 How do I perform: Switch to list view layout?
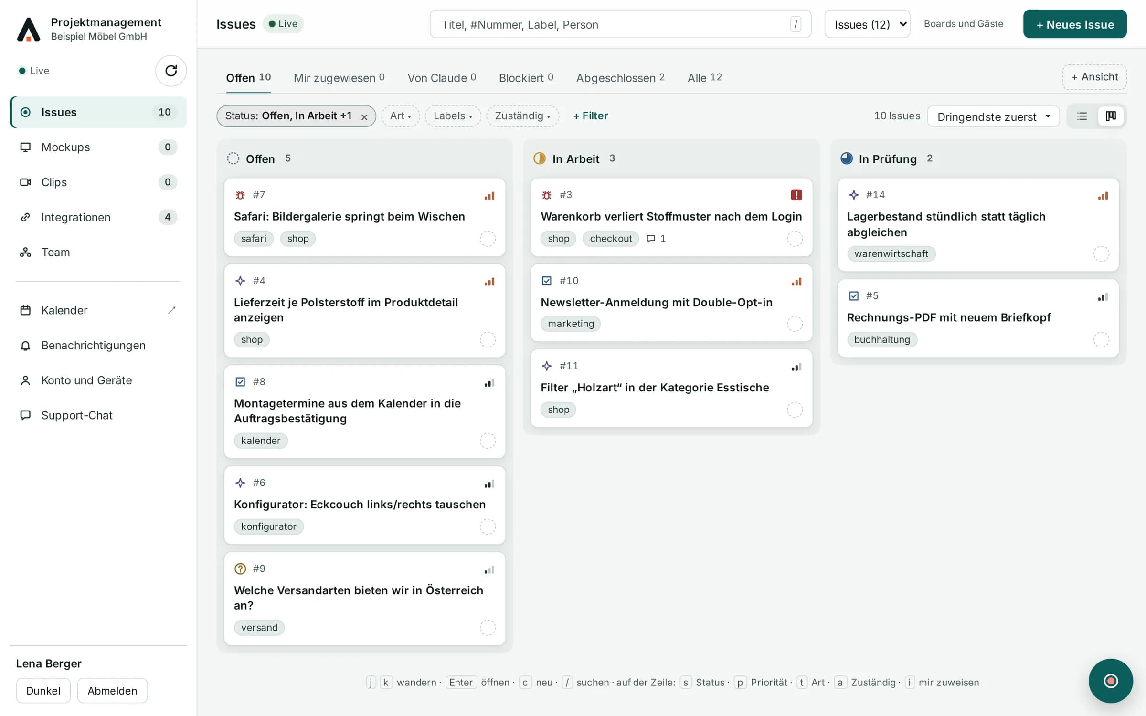1082,116
